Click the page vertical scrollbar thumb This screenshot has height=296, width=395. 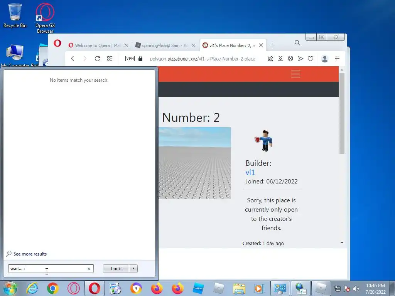(342, 113)
